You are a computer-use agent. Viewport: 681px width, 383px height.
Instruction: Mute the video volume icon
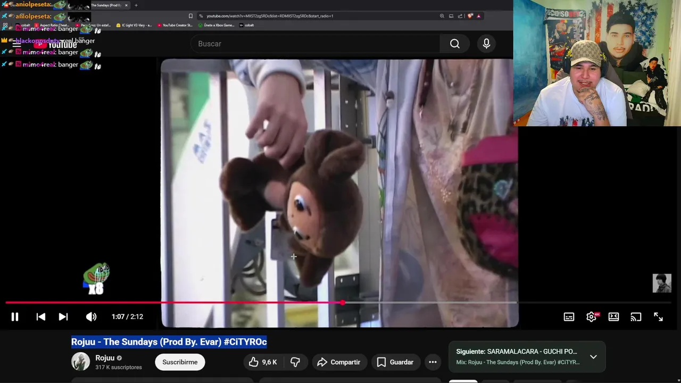coord(91,317)
